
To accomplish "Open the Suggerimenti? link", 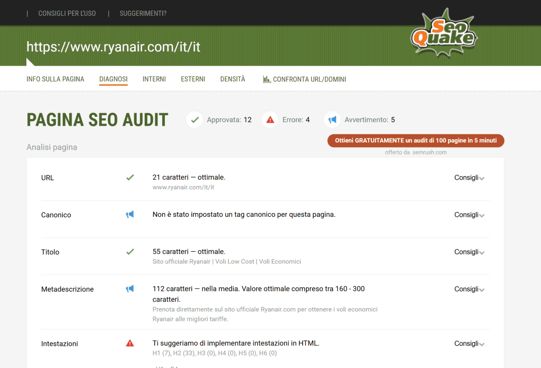I will pos(143,13).
